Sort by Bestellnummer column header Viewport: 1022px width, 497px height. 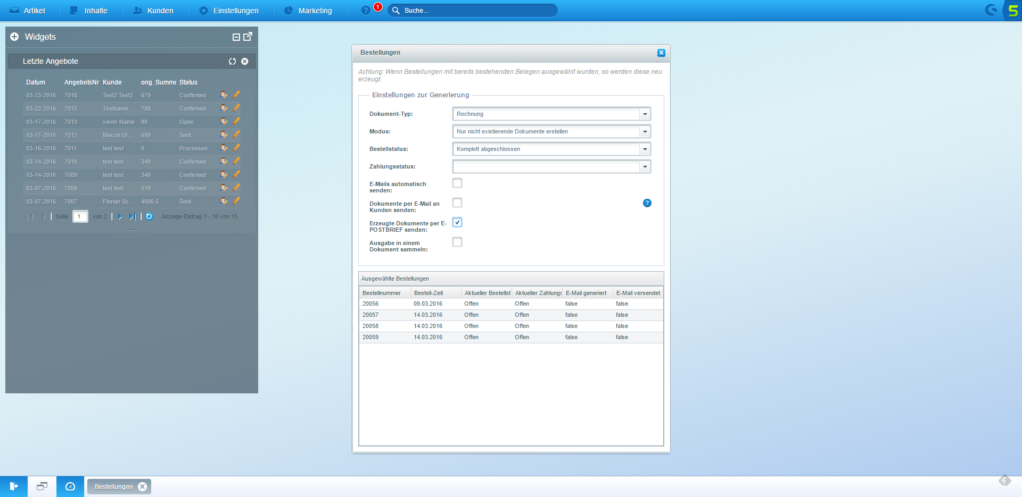point(385,293)
